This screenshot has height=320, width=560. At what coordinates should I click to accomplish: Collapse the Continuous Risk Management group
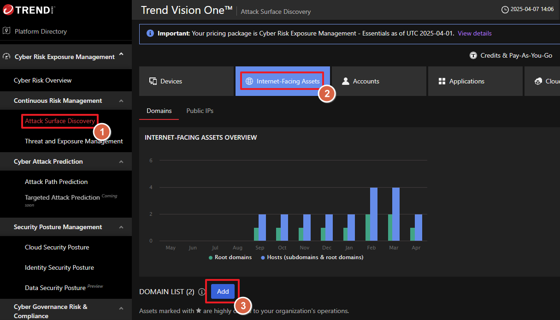121,101
